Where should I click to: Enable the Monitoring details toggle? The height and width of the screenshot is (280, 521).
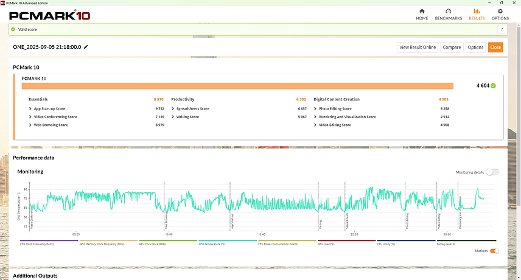click(492, 172)
